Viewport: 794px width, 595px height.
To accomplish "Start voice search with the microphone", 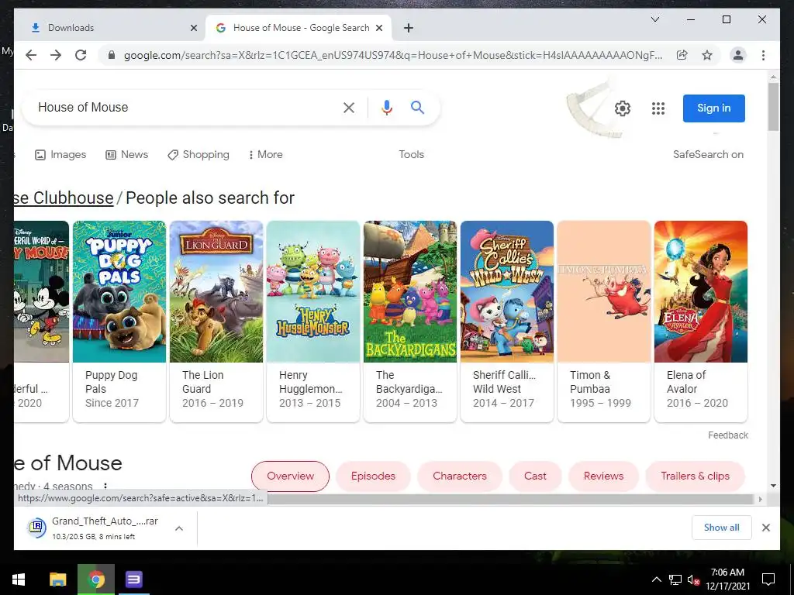I will (387, 107).
